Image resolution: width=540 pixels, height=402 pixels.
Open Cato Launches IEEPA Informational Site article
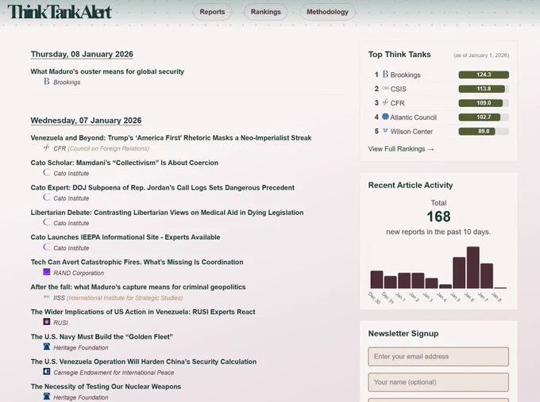coord(125,237)
